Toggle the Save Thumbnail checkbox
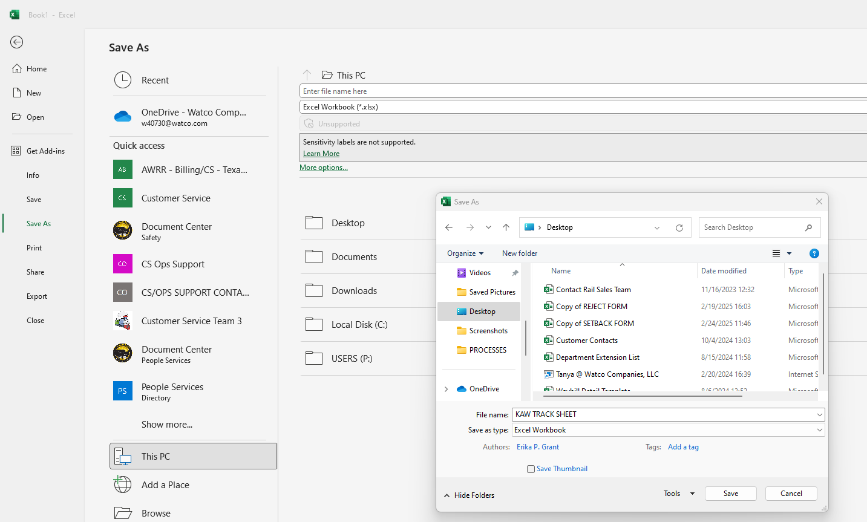Screen dimensions: 867x522 [x=531, y=469]
